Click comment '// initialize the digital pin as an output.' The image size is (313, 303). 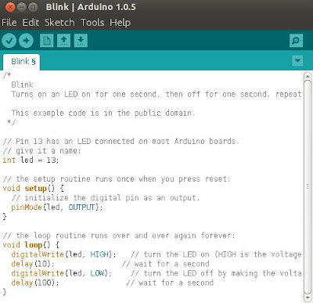coord(106,198)
